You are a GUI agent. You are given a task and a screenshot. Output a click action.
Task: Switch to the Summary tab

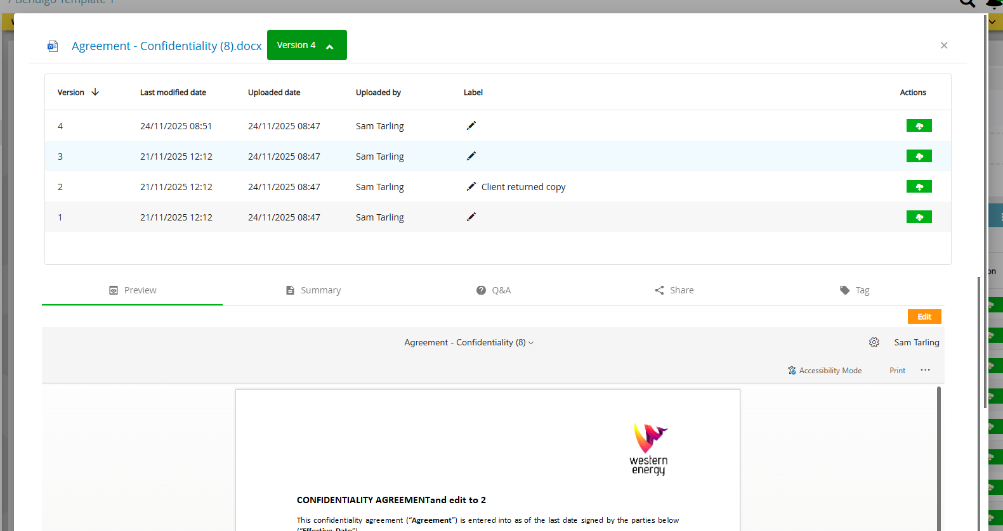[313, 290]
